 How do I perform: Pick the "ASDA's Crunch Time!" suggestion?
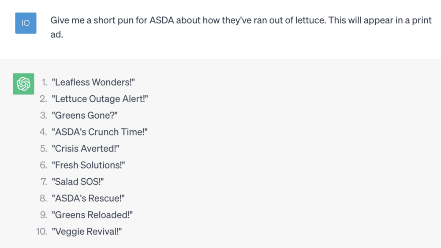point(99,132)
